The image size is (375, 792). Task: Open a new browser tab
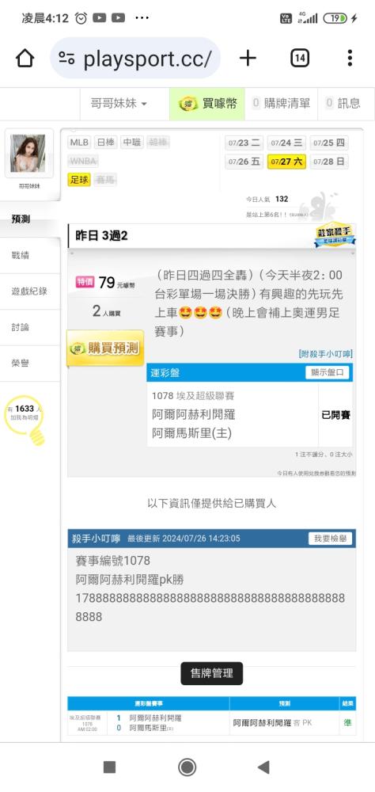[x=248, y=59]
